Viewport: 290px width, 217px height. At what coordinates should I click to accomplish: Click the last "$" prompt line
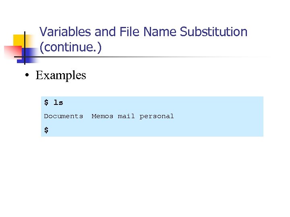coord(46,130)
